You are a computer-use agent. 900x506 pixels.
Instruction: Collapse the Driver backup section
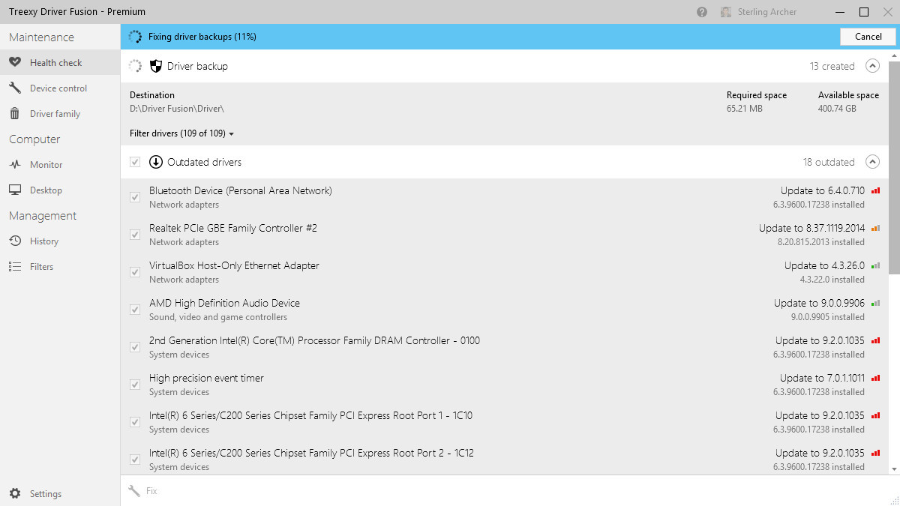pos(872,66)
